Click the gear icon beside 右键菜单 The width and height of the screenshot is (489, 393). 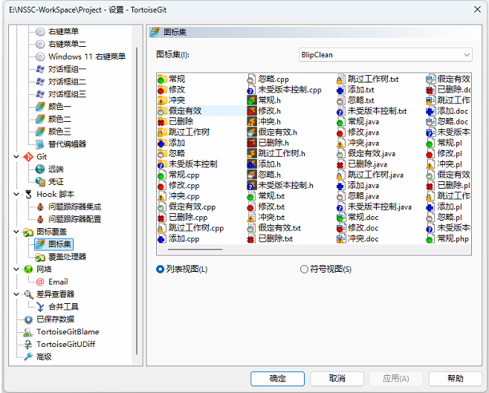pyautogui.click(x=40, y=31)
